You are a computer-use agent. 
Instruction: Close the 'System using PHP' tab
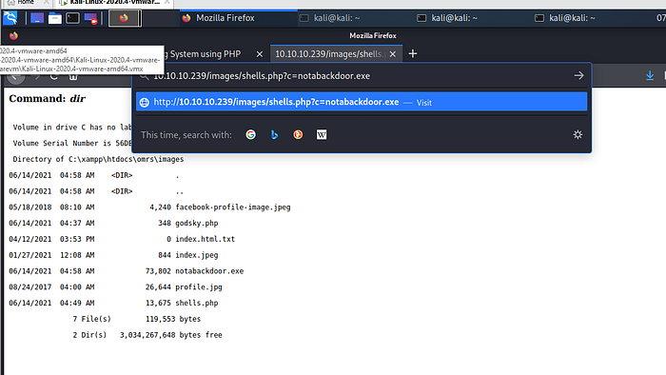(260, 54)
